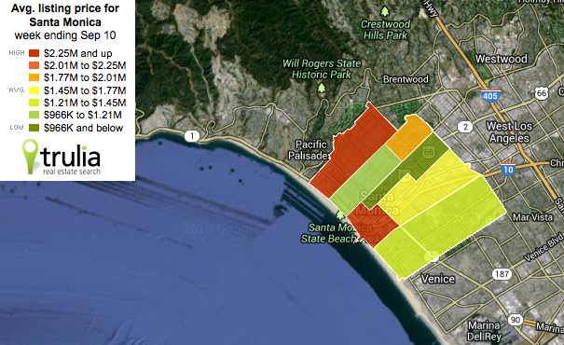Click the trulia real estate search wordmark
Viewport: 564px width, 345px height.
(71, 160)
